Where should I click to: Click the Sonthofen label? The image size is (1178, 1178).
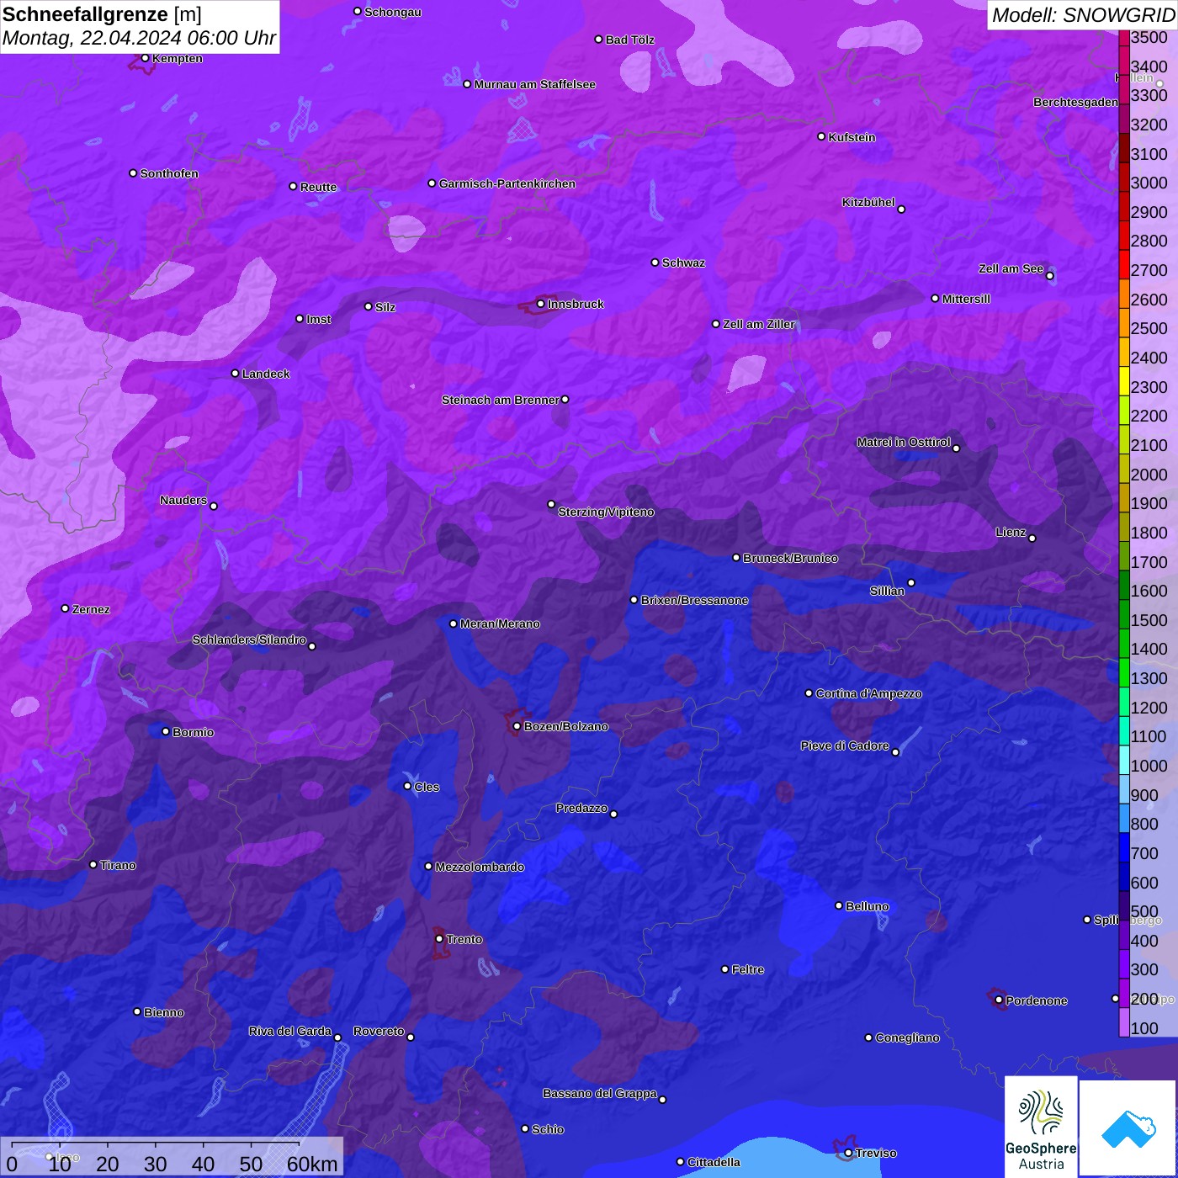169,173
